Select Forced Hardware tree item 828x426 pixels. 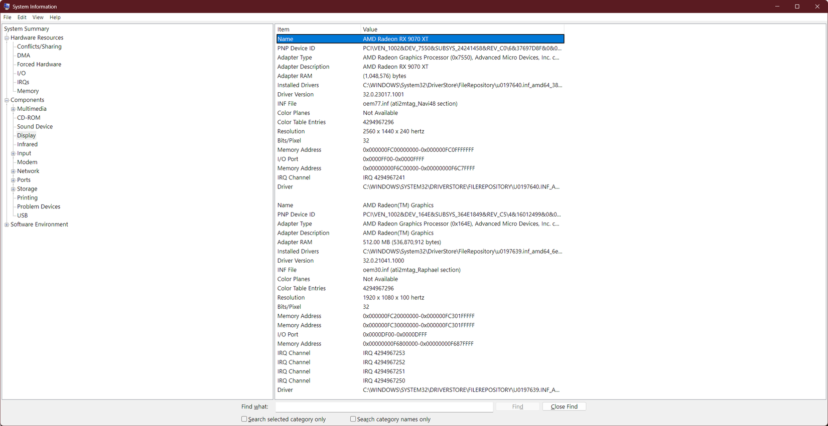coord(39,64)
